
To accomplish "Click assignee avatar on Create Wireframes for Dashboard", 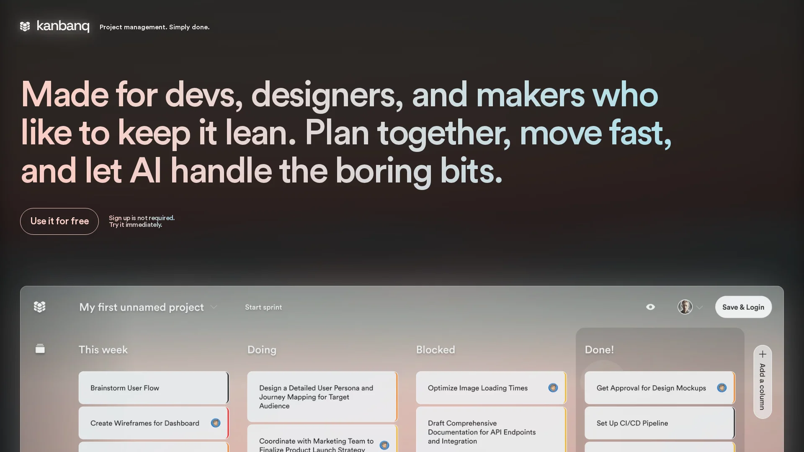I will tap(216, 423).
